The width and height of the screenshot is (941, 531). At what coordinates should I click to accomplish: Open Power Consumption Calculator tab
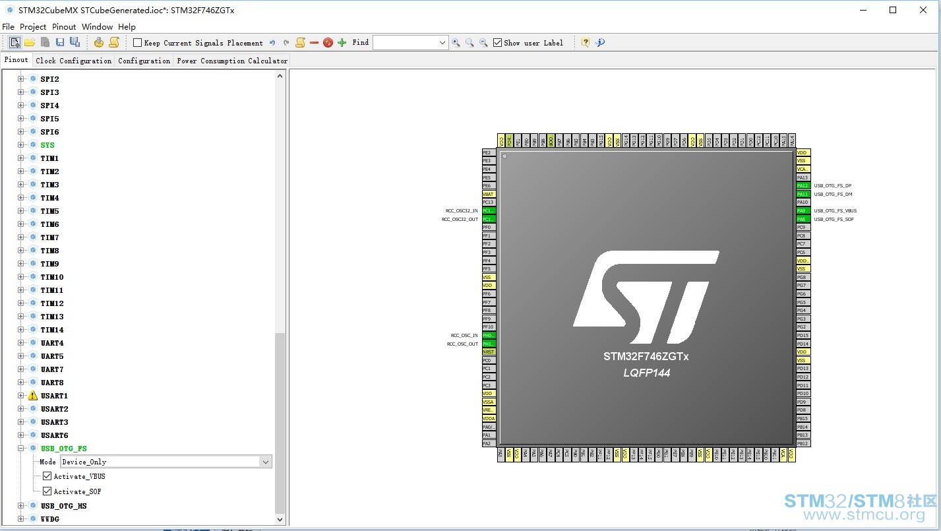point(232,61)
